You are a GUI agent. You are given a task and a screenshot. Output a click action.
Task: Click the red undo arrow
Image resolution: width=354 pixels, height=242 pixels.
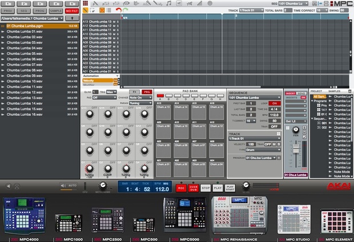pos(119,10)
